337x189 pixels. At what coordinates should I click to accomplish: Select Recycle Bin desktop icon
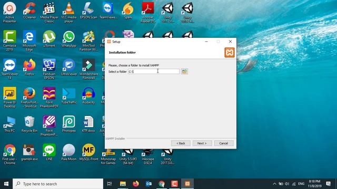tap(29, 124)
